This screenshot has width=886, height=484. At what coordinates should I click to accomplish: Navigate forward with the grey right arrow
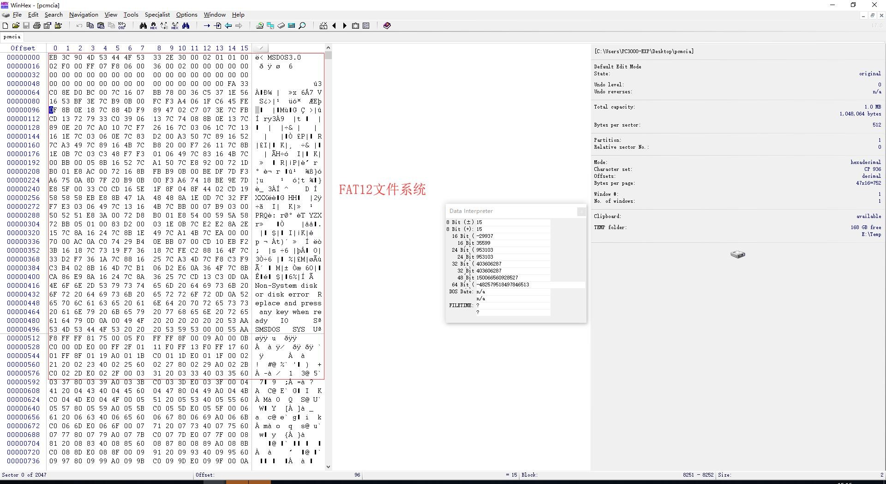pyautogui.click(x=239, y=26)
